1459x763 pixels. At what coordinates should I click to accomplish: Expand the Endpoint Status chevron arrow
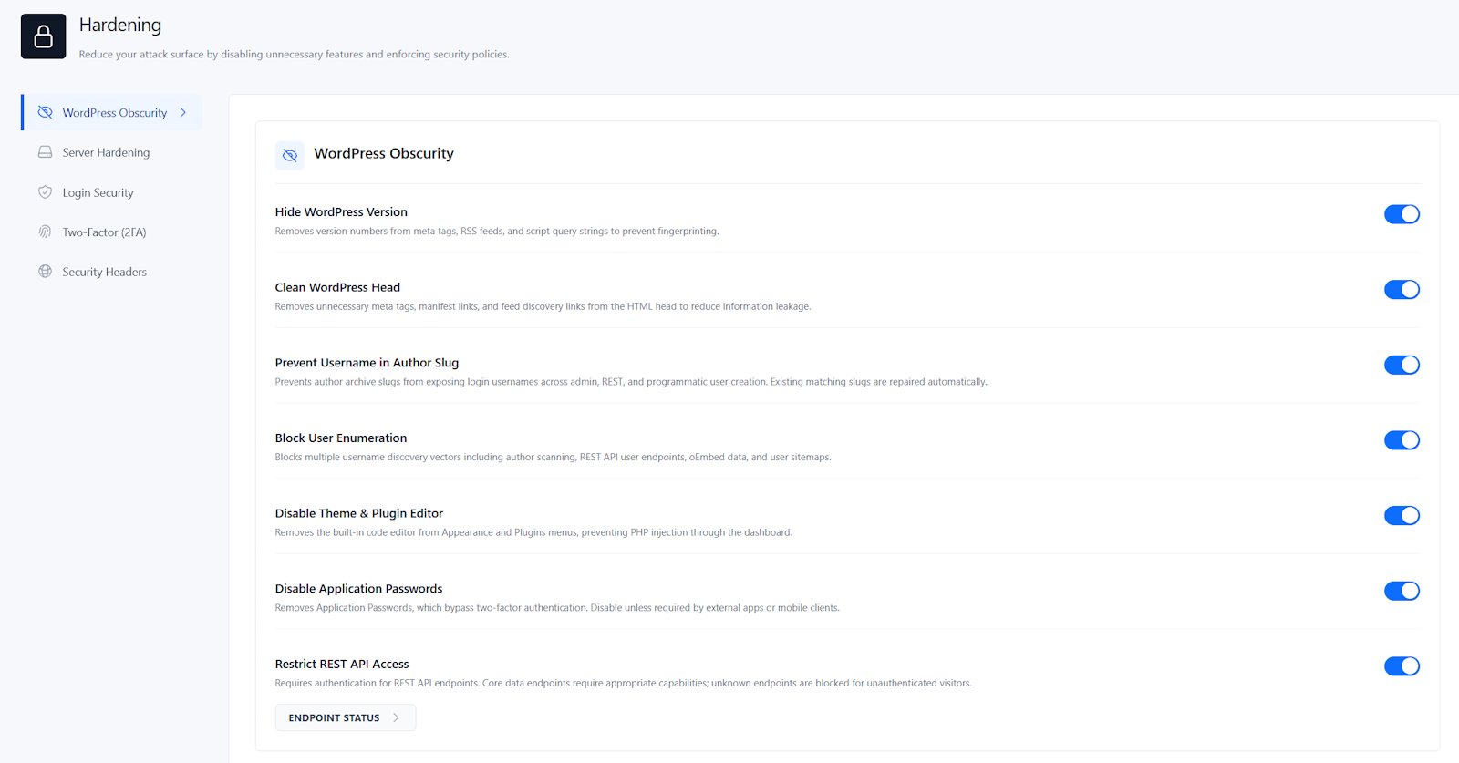click(396, 717)
